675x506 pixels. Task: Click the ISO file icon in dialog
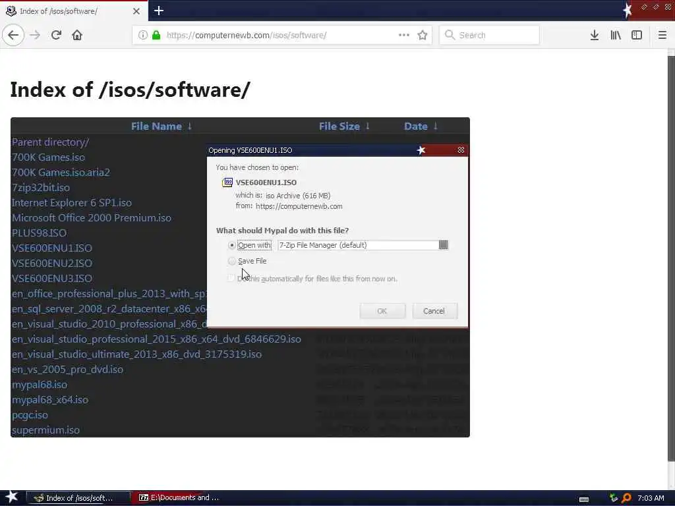pos(227,183)
